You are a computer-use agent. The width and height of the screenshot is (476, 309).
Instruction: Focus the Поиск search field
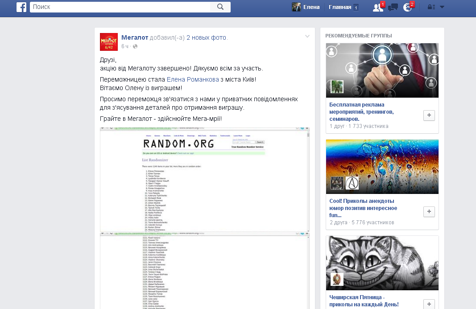[x=120, y=7]
